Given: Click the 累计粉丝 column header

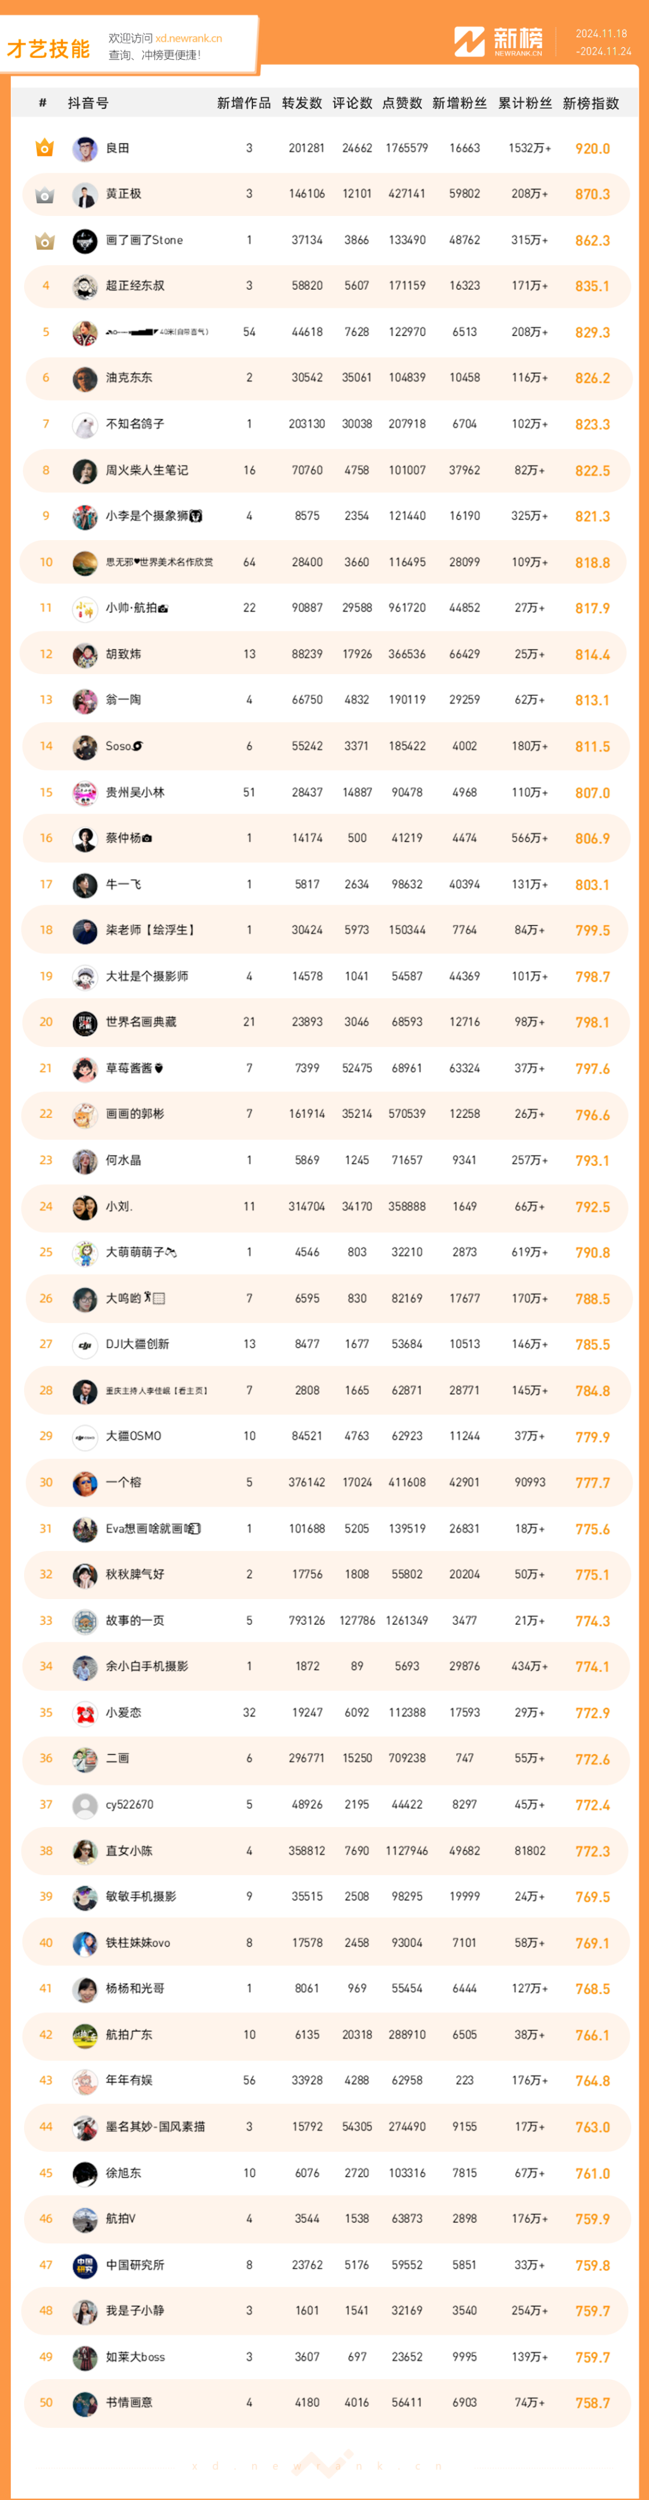Looking at the screenshot, I should (x=525, y=103).
